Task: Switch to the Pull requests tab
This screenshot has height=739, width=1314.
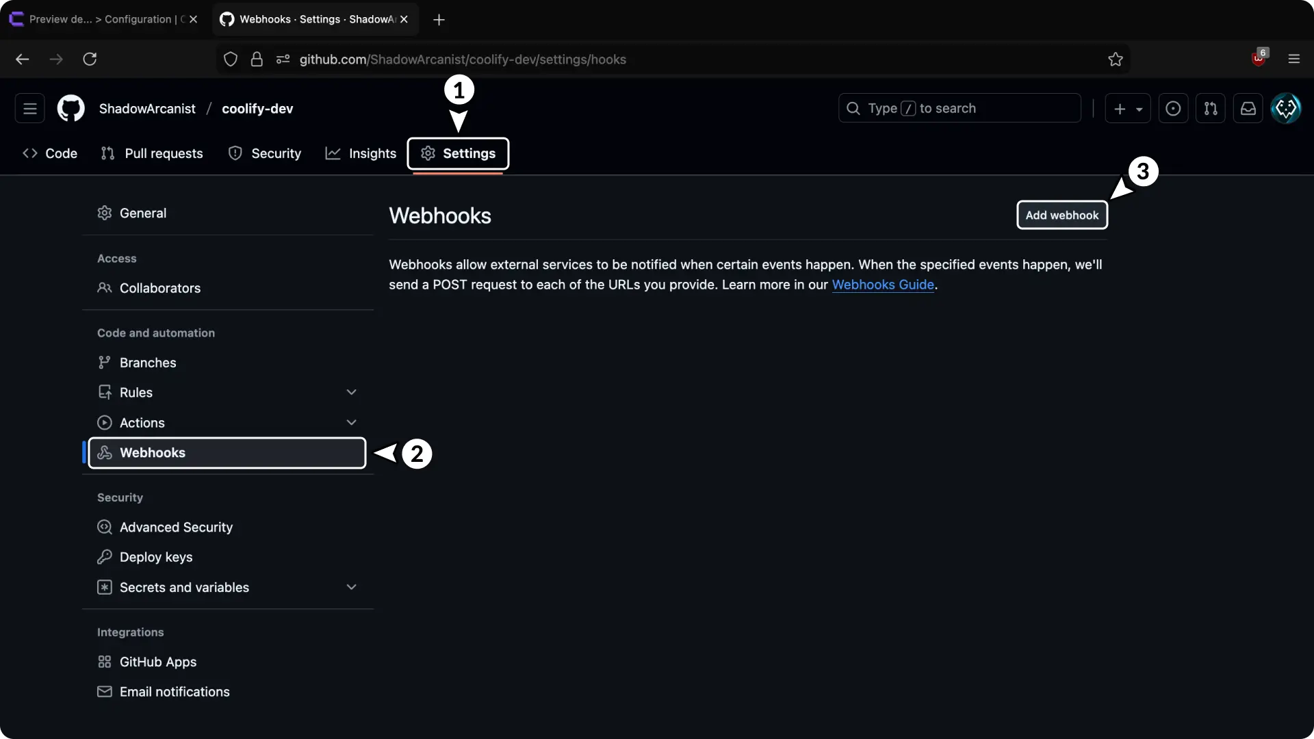Action: pyautogui.click(x=152, y=153)
